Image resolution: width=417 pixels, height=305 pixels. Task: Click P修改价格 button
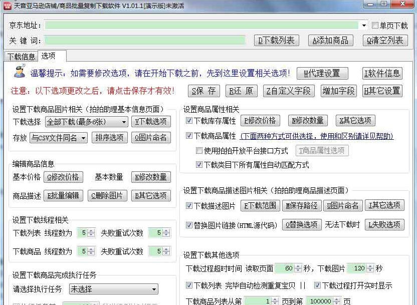tap(260, 121)
